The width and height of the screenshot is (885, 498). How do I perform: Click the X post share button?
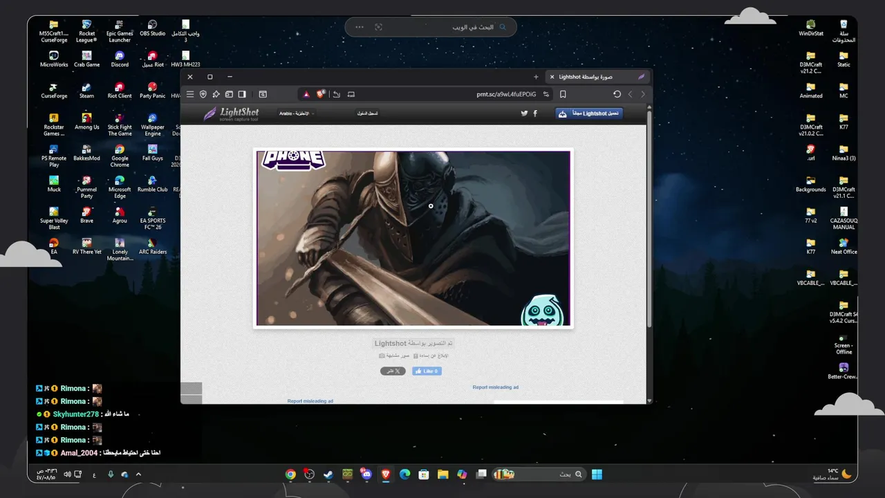[393, 371]
